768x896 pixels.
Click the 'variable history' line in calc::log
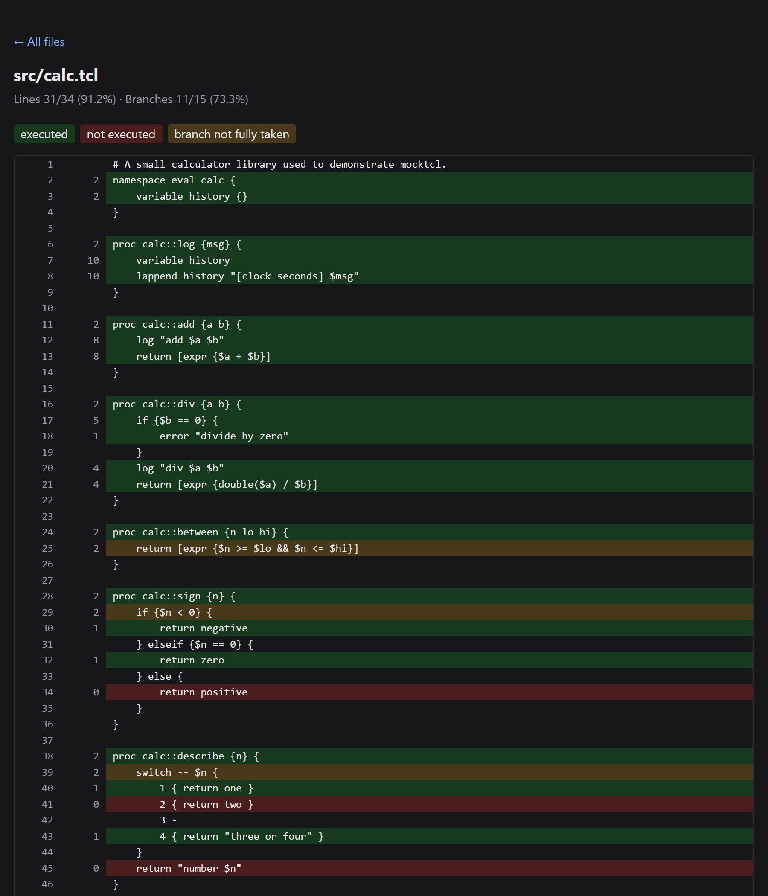430,260
